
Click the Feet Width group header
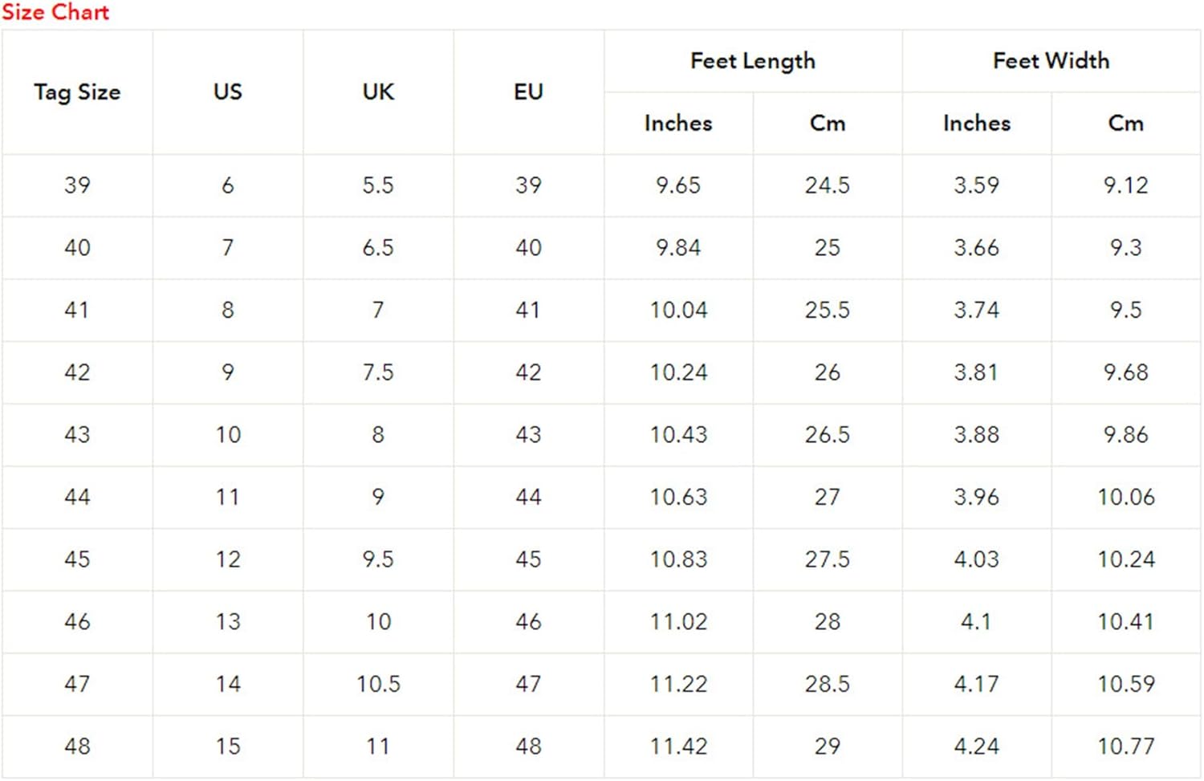tap(1051, 61)
